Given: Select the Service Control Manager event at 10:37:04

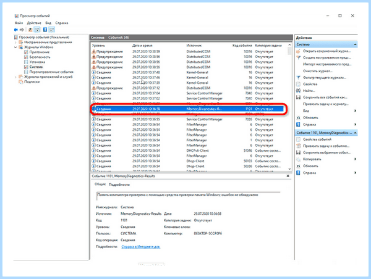Looking at the screenshot, I should (x=189, y=93).
